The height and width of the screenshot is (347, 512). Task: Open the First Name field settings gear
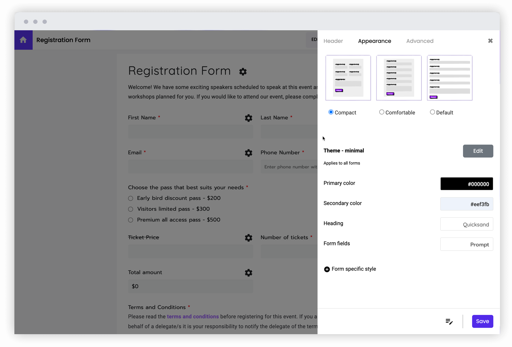pos(248,118)
